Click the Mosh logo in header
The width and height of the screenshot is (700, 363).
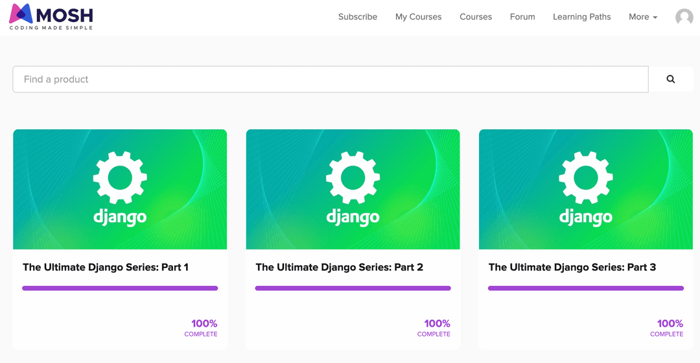(51, 17)
